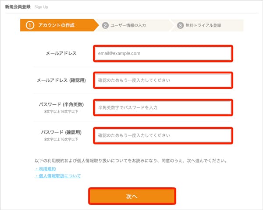Select the アカウントの作成 step label
The width and height of the screenshot is (263, 210).
(56, 25)
